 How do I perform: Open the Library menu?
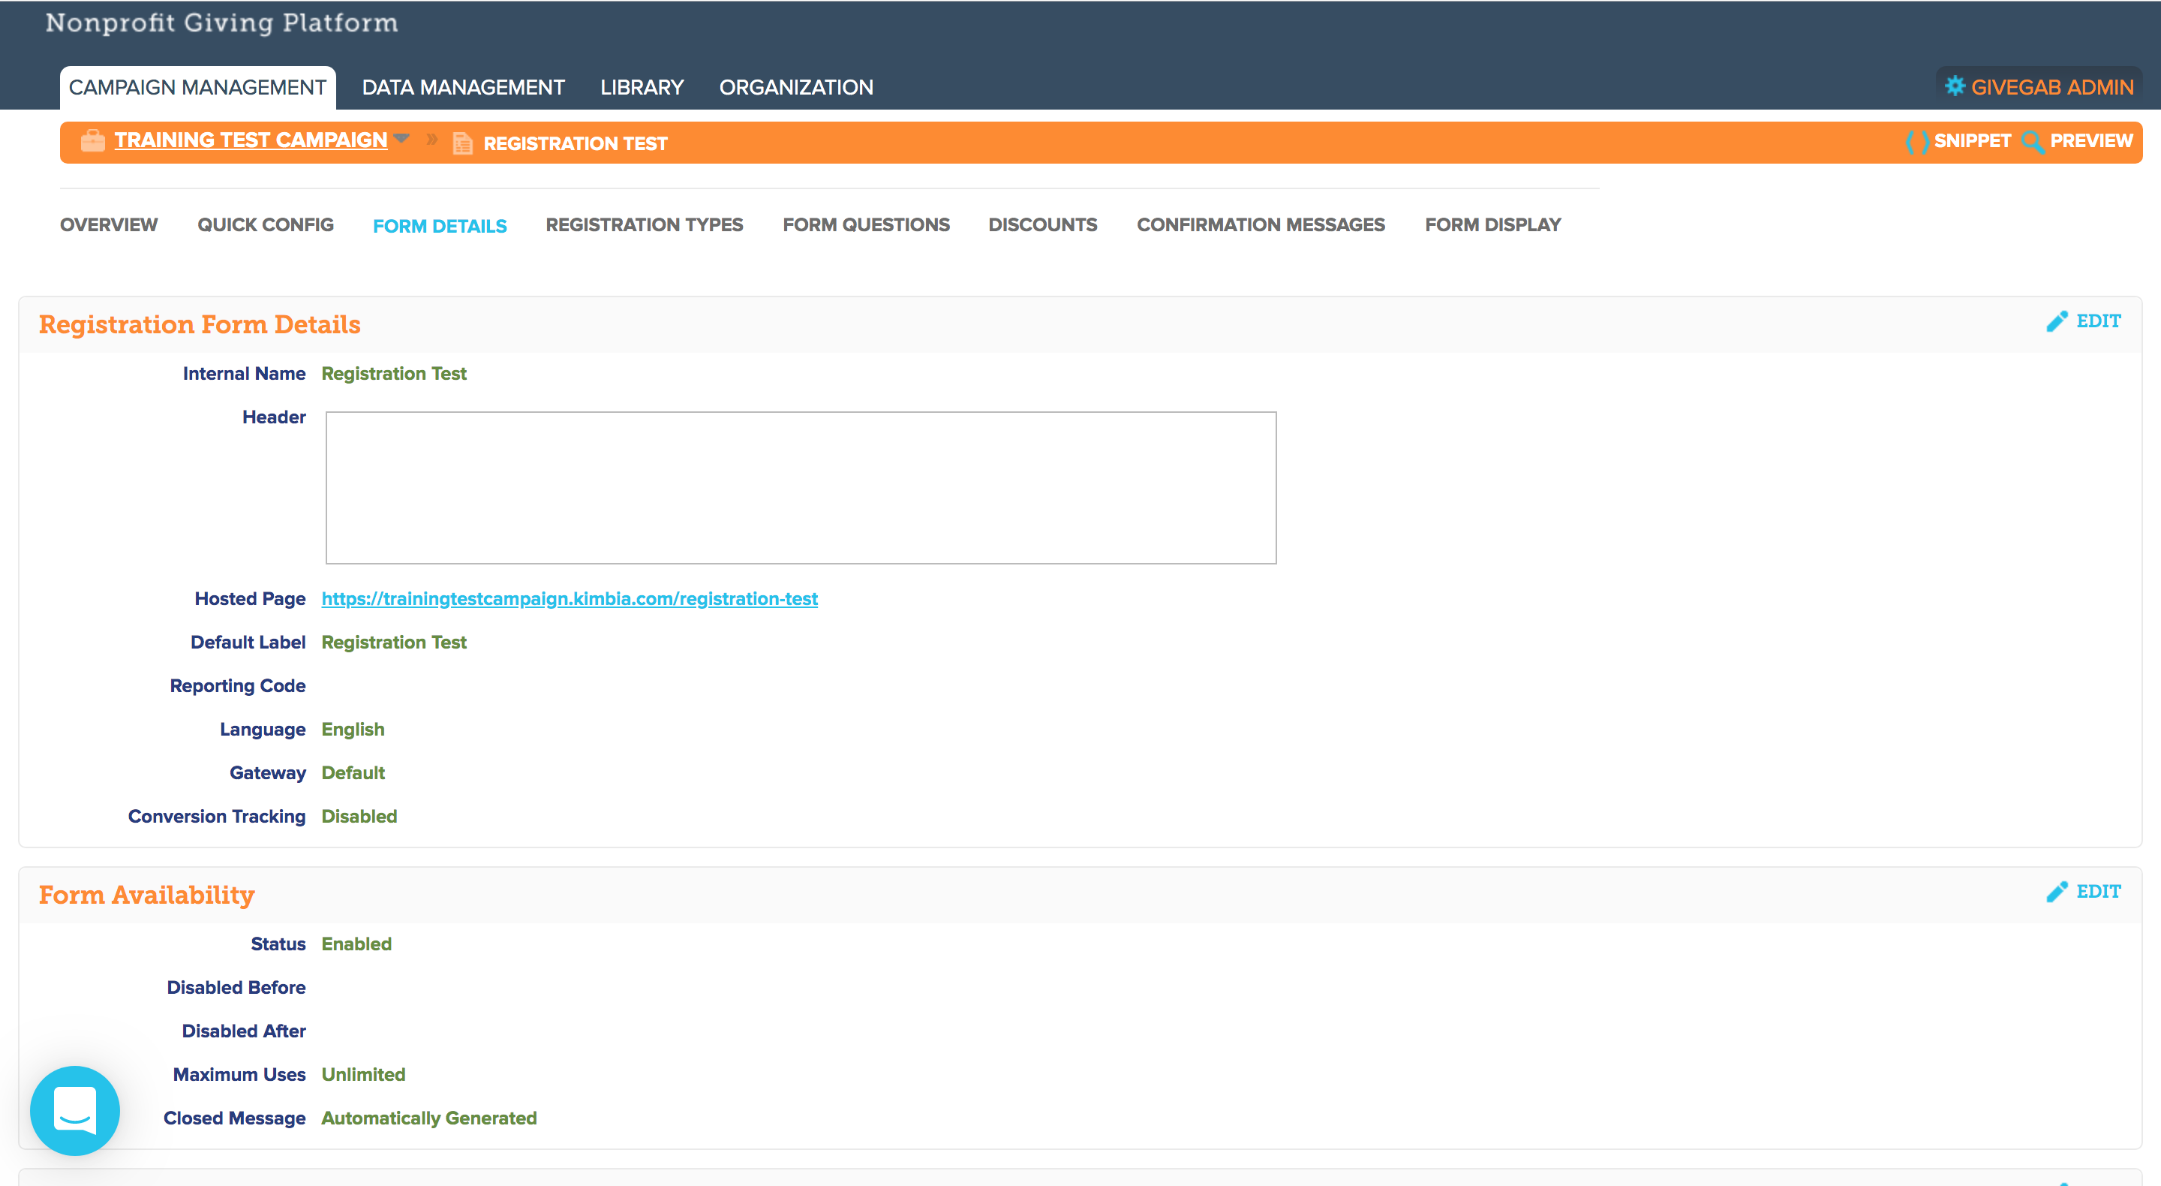click(642, 87)
